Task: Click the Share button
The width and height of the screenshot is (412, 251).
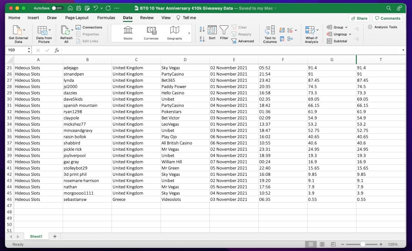Action: click(x=359, y=18)
